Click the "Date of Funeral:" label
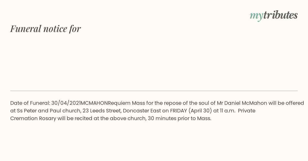The width and height of the screenshot is (308, 161). (30, 103)
